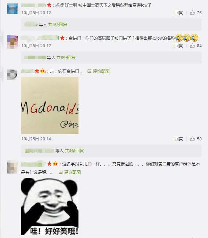The height and width of the screenshot is (238, 208).
Task: Open the handwritten McDonald's image thumbnail
Action: [x=50, y=105]
